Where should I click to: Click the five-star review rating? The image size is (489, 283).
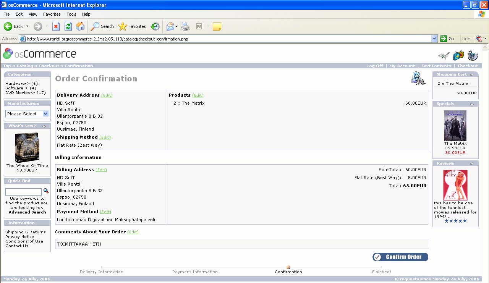(x=455, y=221)
